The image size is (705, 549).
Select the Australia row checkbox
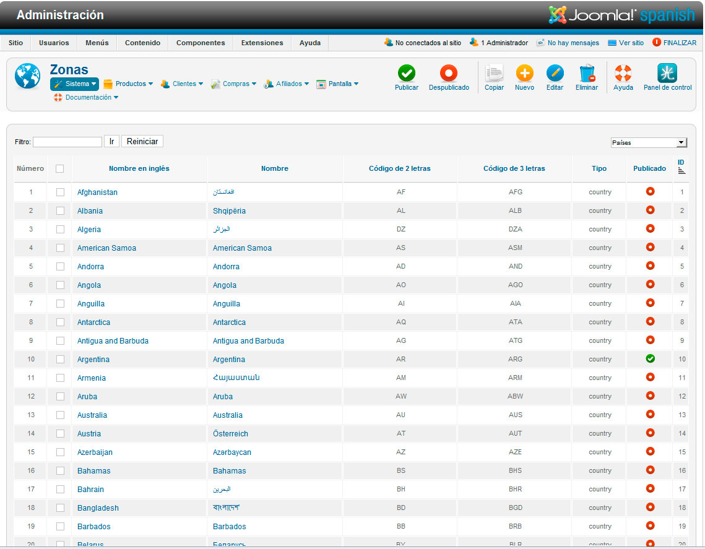(x=60, y=415)
